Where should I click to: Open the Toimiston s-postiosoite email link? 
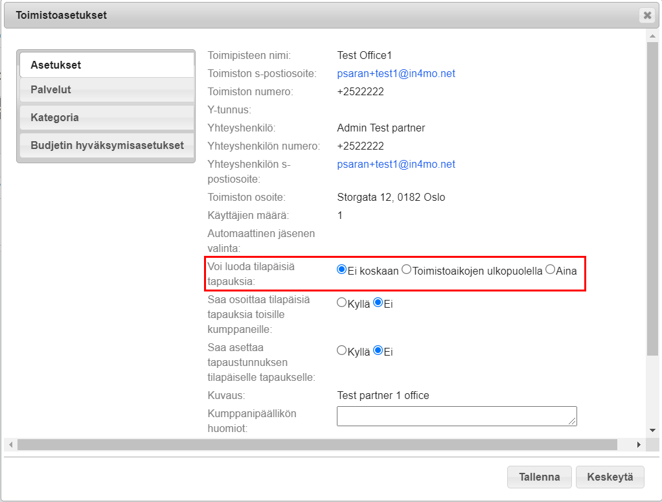coord(396,74)
